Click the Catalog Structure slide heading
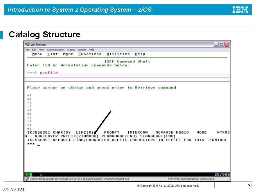256x192 pixels. (44, 34)
